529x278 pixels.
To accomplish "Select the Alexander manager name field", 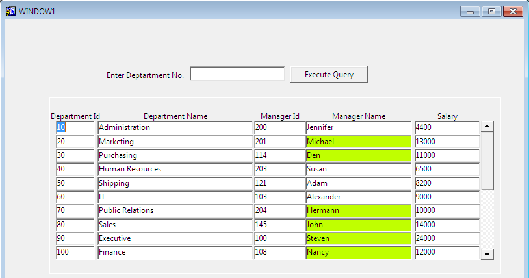I will 358,197.
